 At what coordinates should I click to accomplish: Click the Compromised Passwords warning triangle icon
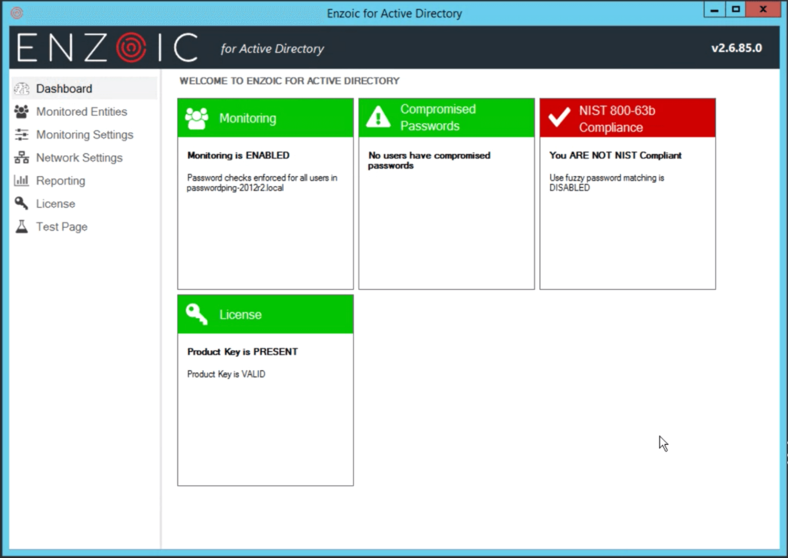tap(378, 117)
